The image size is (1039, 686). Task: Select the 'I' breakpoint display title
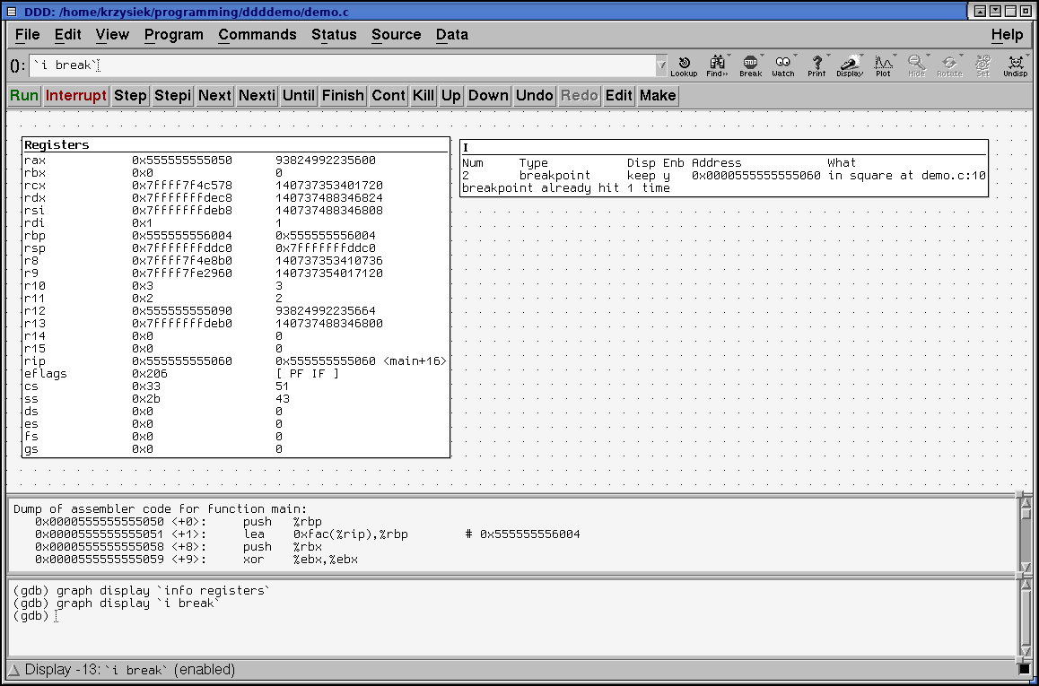click(x=465, y=148)
